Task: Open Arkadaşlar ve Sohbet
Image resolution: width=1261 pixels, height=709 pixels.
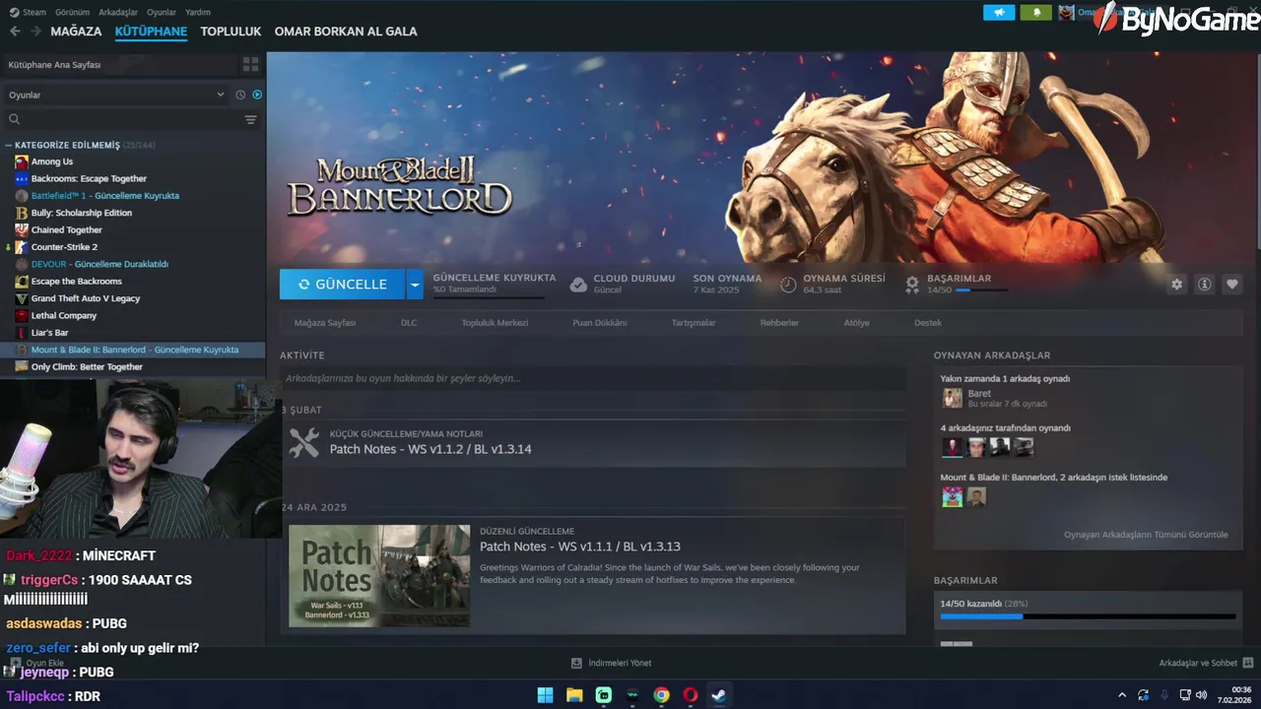Action: coord(1206,663)
